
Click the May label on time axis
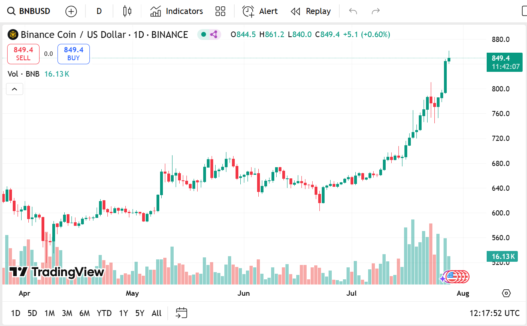pyautogui.click(x=132, y=293)
